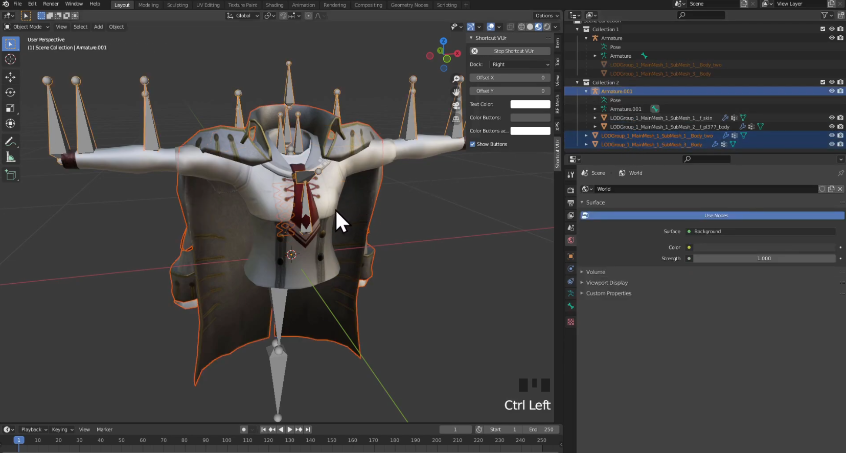
Task: Open the Armature data properties tab
Action: coord(570,294)
